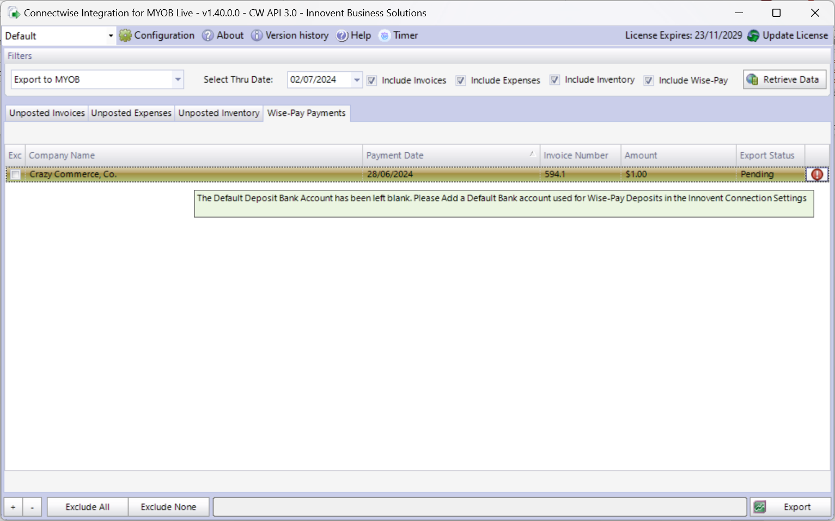Switch to the Unposted Expenses tab
This screenshot has height=521, width=835.
[131, 113]
